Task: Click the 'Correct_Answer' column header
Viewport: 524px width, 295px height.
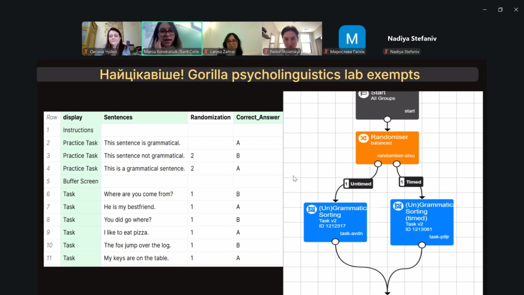Action: click(258, 117)
